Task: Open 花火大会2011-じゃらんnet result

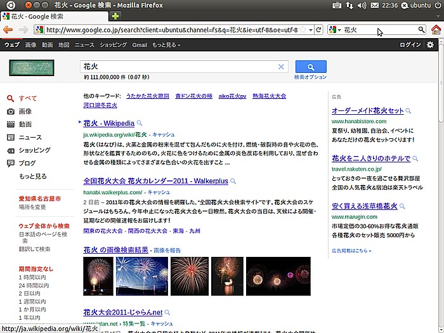Action: 123,312
